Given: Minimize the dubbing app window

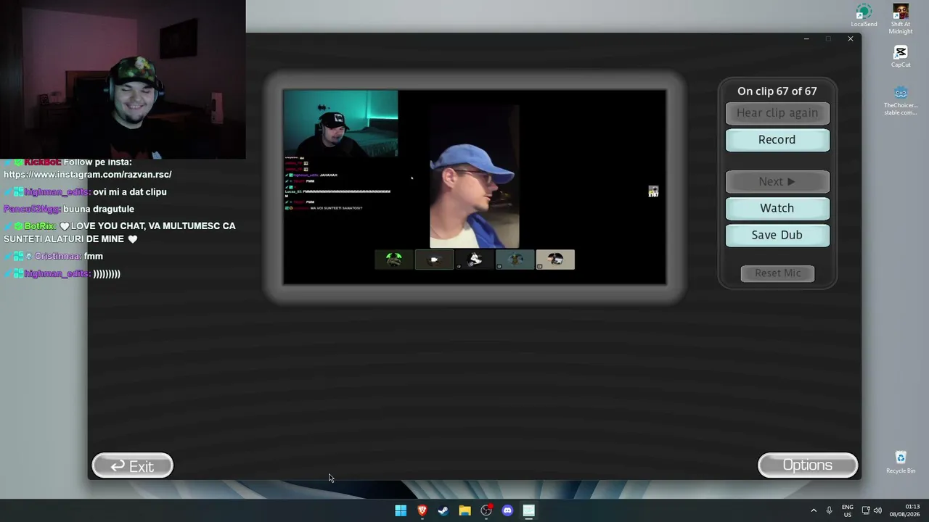Looking at the screenshot, I should [x=806, y=39].
